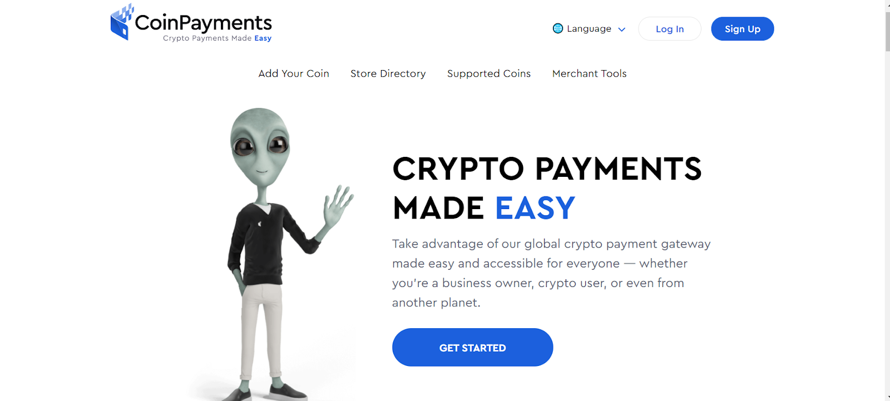Screen dimensions: 890x401
Task: Click the blue EASY word in headline
Action: [x=535, y=209]
